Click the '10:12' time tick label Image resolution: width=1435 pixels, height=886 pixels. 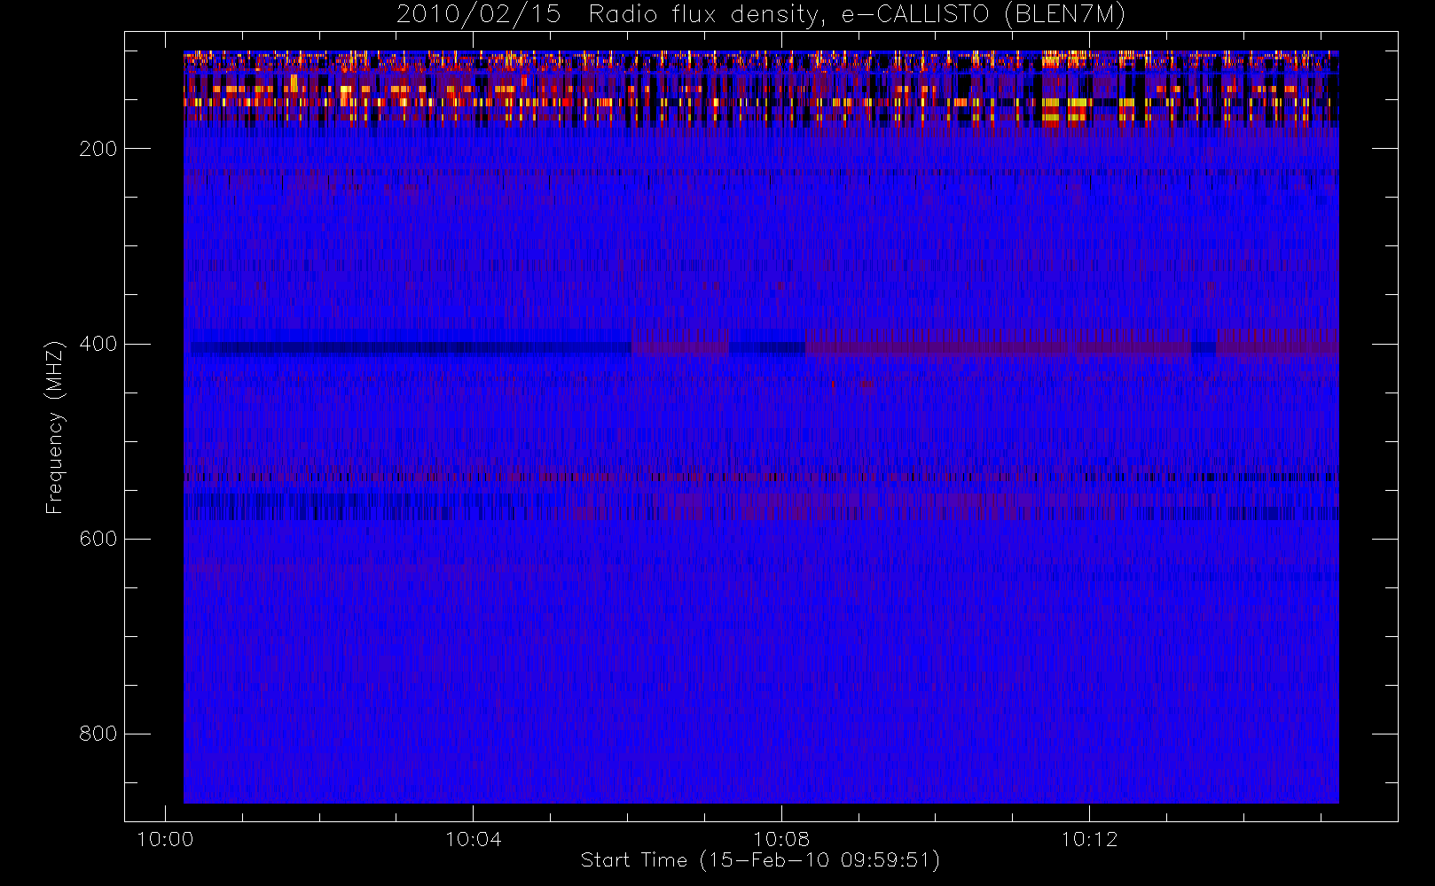pyautogui.click(x=1089, y=839)
